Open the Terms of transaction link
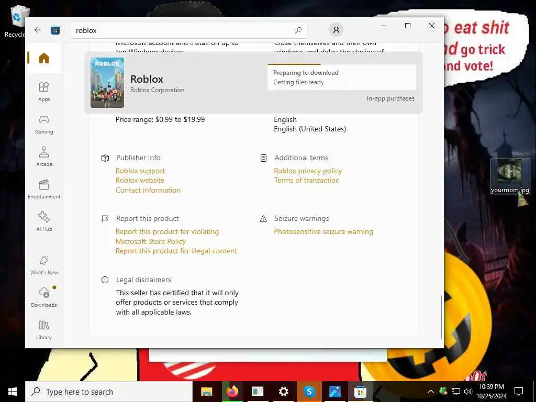 (307, 180)
